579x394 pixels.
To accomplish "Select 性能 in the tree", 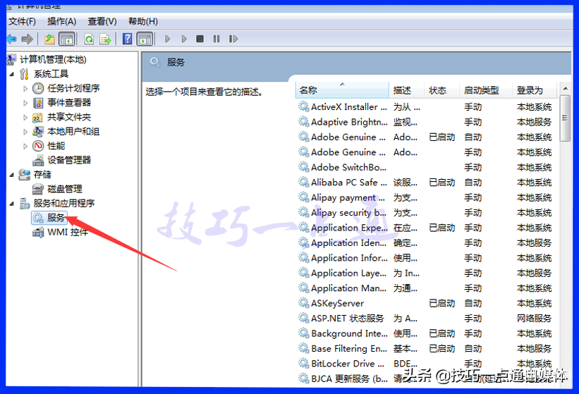I will coord(56,146).
